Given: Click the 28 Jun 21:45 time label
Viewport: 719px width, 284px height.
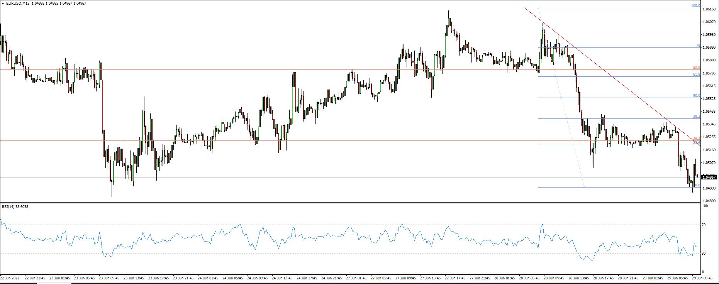Looking at the screenshot, I should pyautogui.click(x=628, y=278).
